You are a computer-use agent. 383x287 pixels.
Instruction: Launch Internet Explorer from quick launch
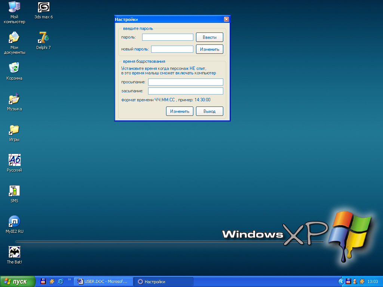click(60, 281)
